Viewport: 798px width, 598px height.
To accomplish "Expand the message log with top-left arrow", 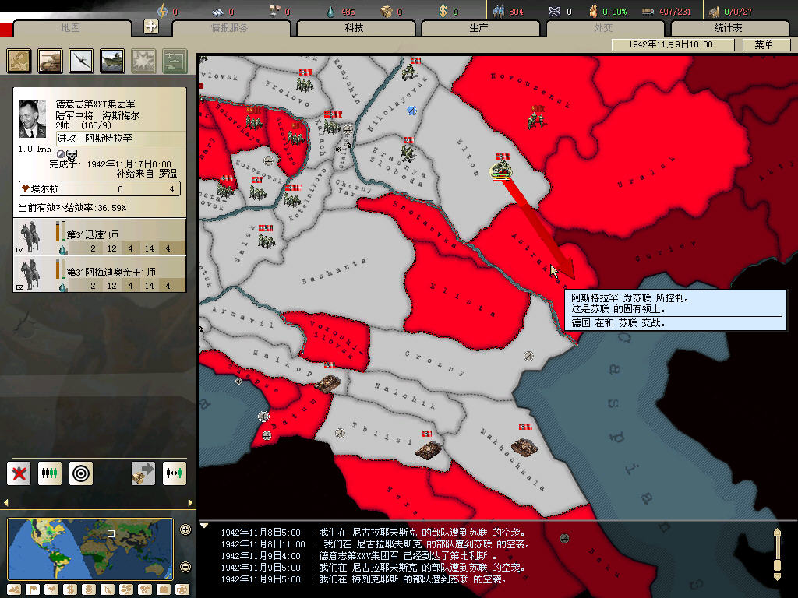I will [205, 526].
